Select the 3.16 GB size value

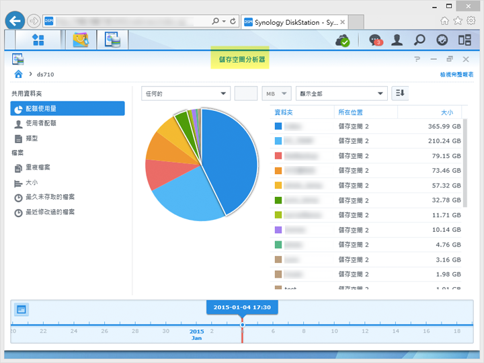(x=448, y=260)
